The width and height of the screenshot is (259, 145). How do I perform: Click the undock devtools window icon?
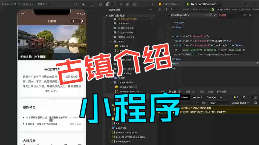coord(256,97)
